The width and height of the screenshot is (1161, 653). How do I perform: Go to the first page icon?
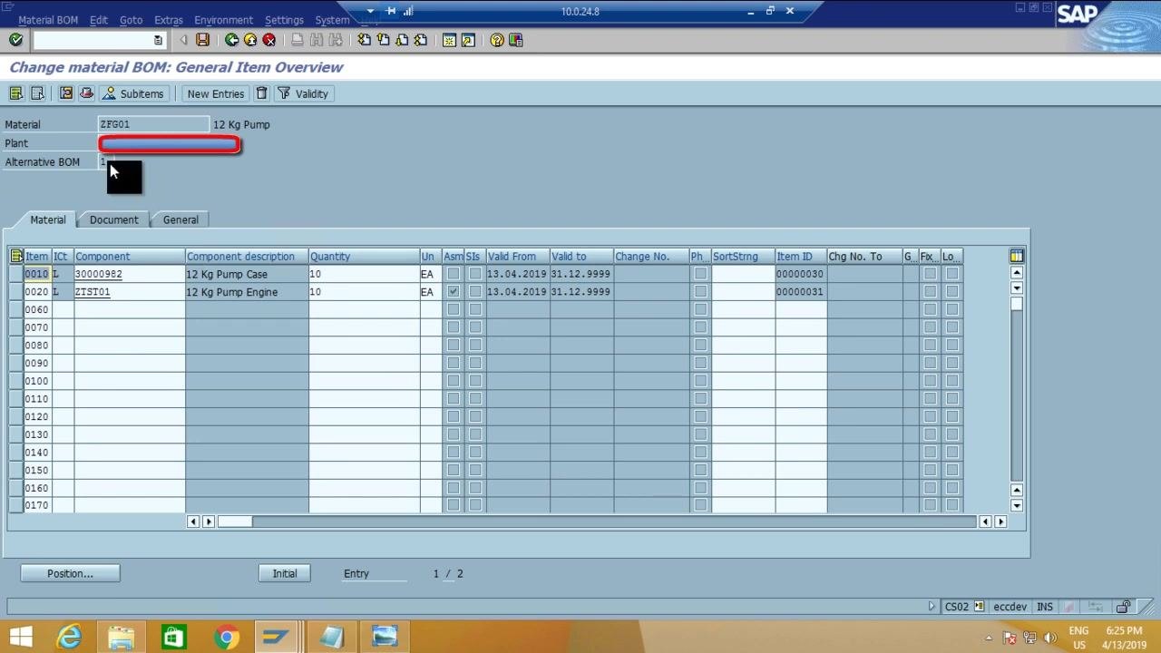click(364, 40)
